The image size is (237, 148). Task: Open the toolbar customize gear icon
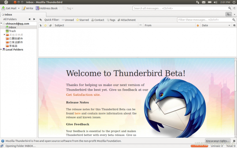coord(235,8)
